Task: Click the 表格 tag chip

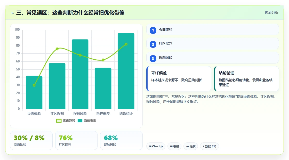Action: pos(174,146)
